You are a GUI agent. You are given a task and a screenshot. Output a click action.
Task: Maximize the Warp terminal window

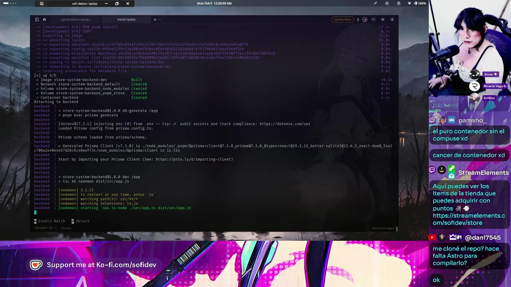pos(382,20)
